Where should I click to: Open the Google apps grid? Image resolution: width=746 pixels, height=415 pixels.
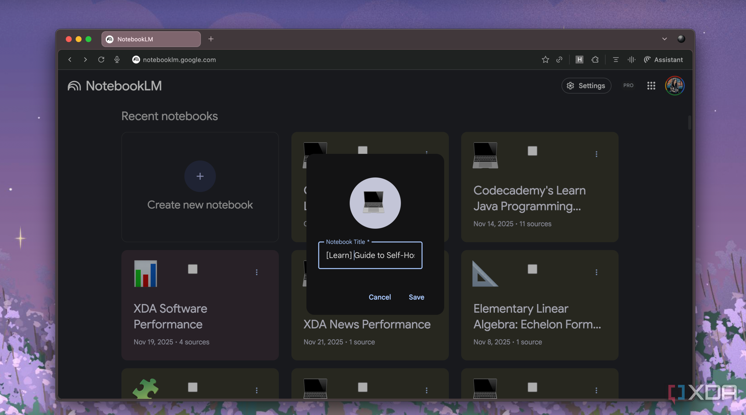click(x=651, y=86)
